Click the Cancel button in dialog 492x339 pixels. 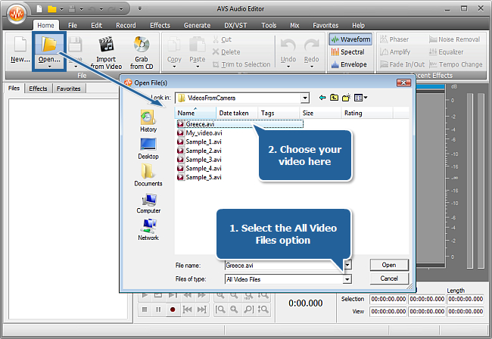389,278
